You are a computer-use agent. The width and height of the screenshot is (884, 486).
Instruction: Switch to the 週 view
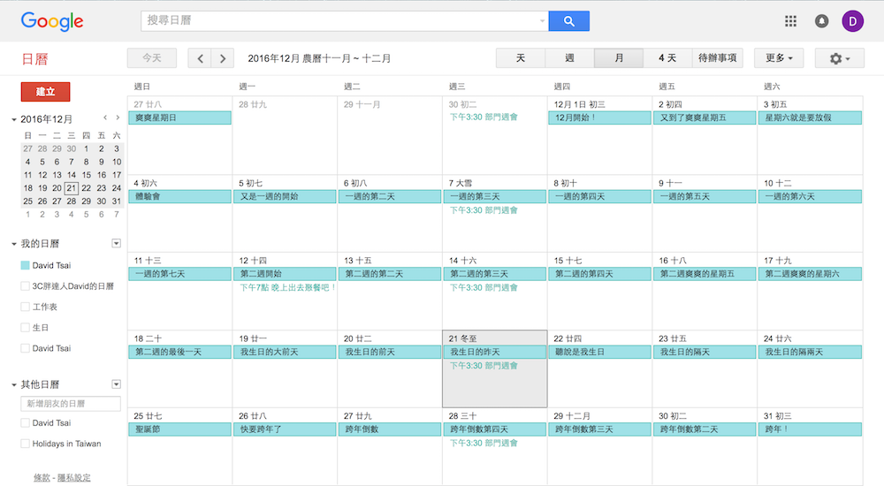pos(569,58)
